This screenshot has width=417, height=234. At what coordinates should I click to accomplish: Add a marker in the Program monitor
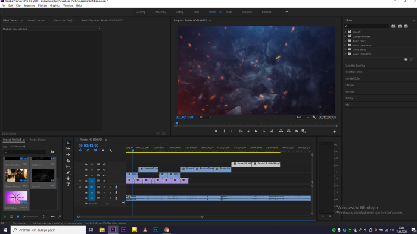pyautogui.click(x=216, y=131)
